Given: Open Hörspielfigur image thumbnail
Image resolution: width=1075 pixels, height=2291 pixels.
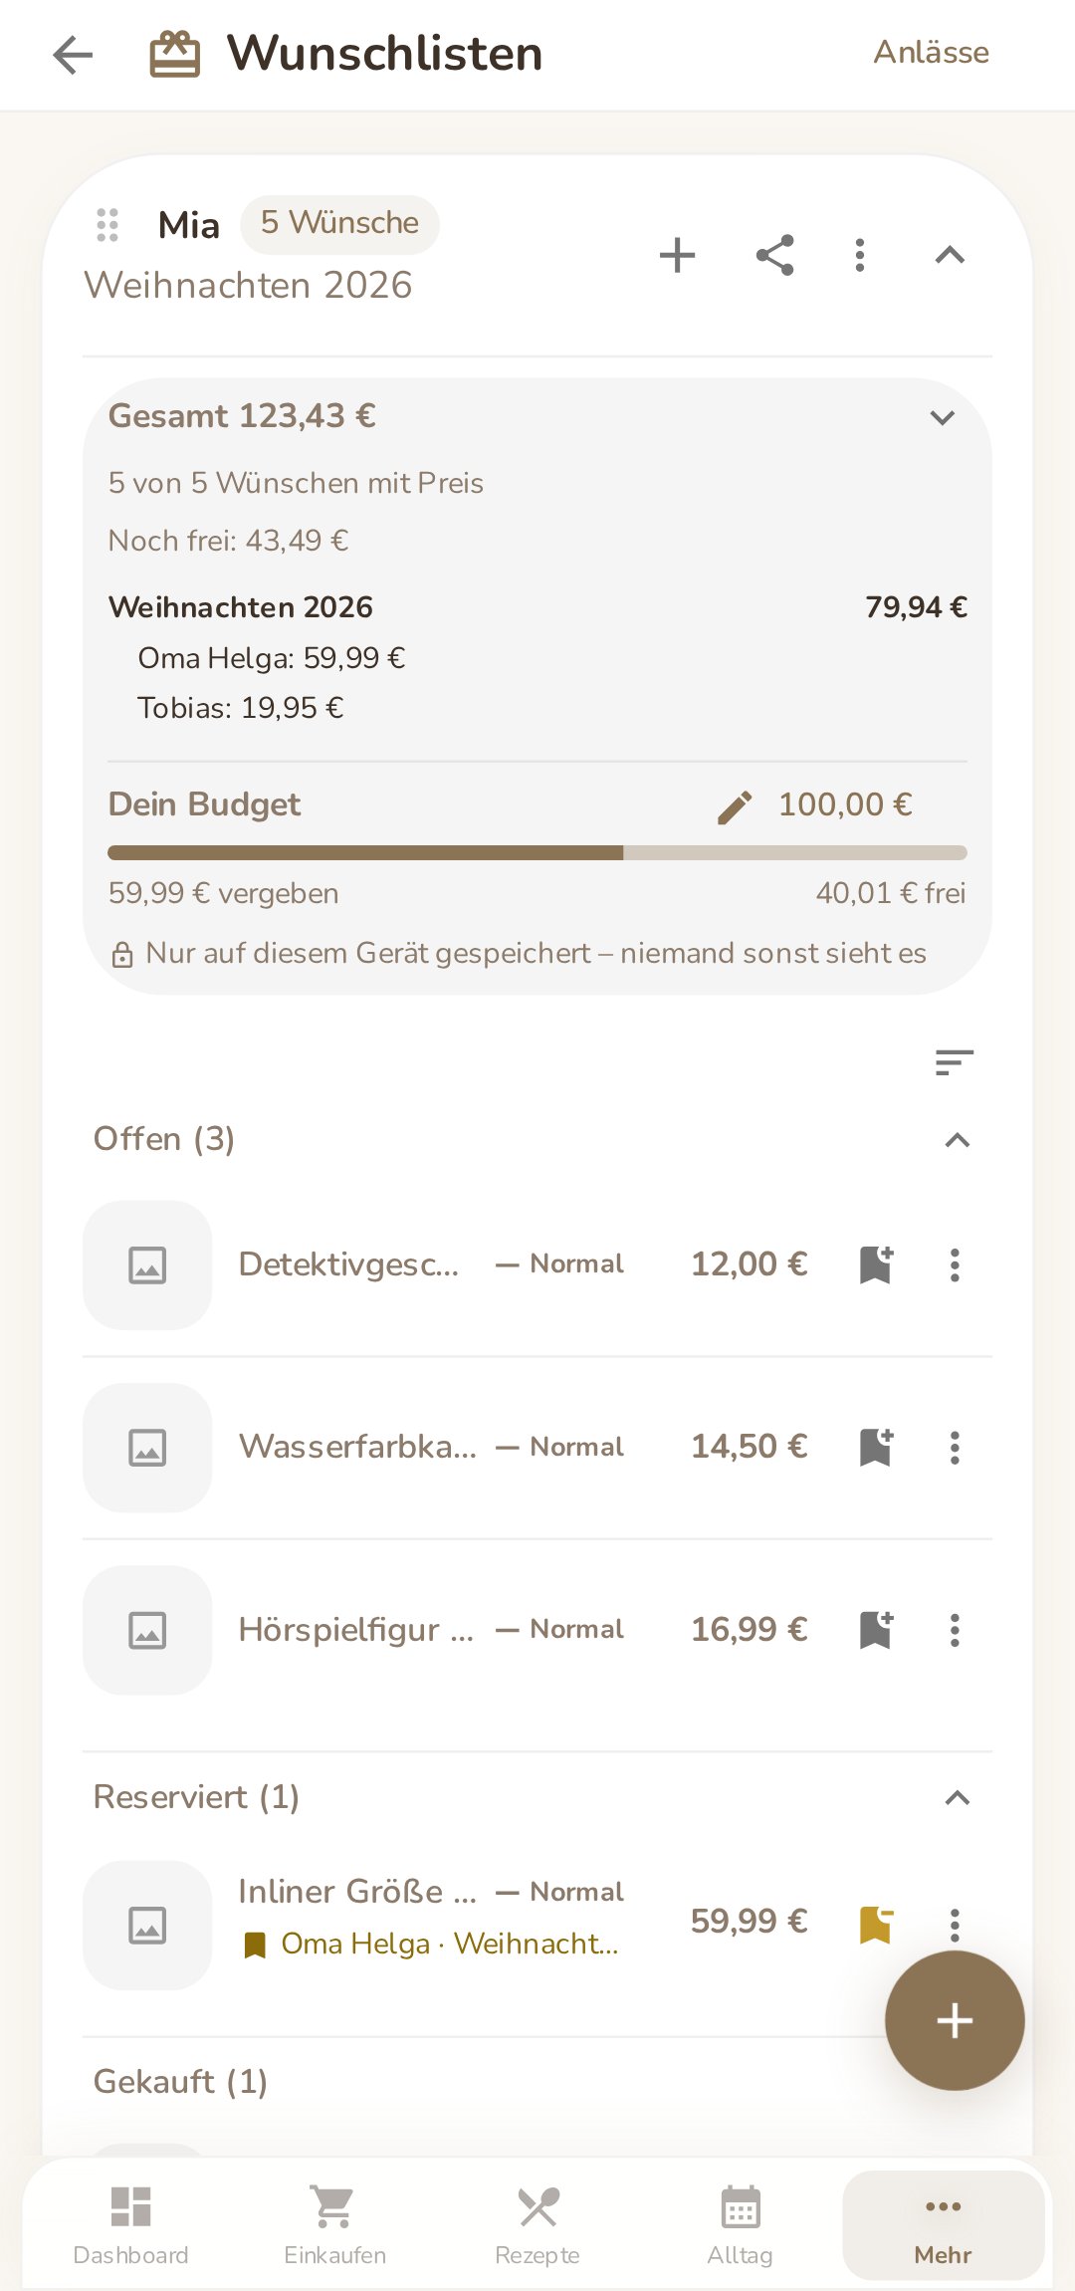Looking at the screenshot, I should click(147, 1630).
